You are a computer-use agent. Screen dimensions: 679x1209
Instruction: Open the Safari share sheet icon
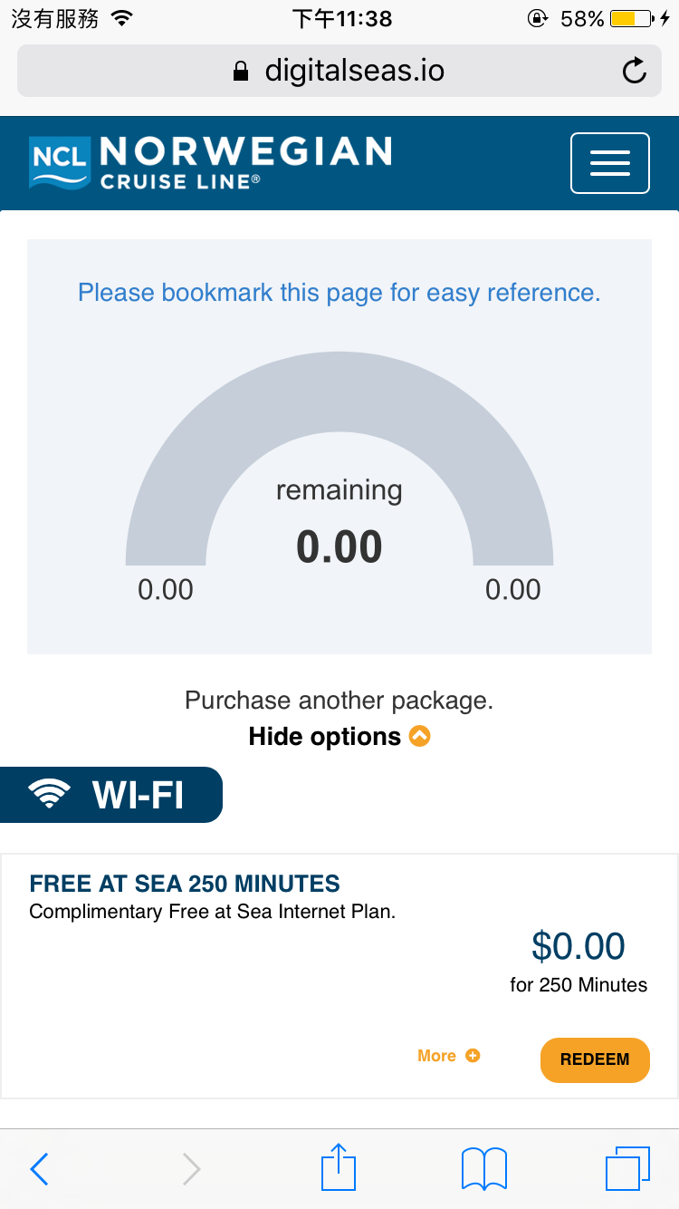tap(339, 1166)
